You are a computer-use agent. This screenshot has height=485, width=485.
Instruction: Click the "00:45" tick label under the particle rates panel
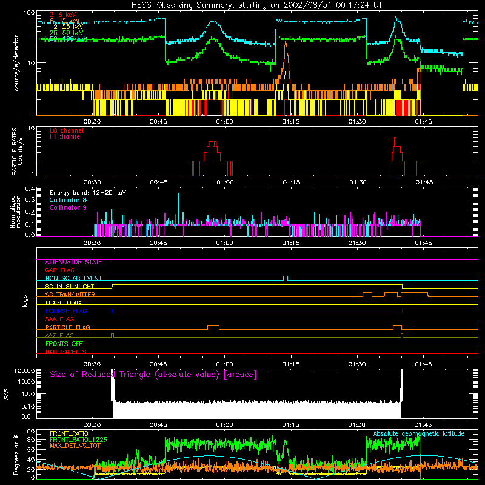coord(158,182)
